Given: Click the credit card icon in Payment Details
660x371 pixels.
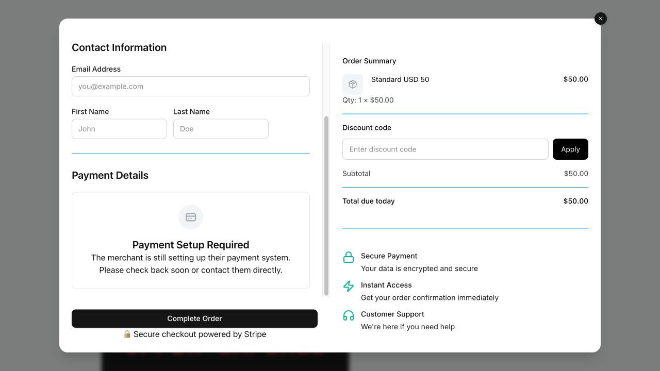Looking at the screenshot, I should (x=191, y=217).
